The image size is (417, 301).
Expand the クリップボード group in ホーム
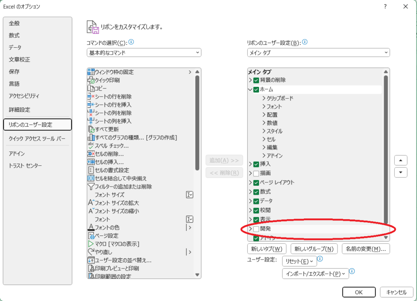click(x=264, y=98)
